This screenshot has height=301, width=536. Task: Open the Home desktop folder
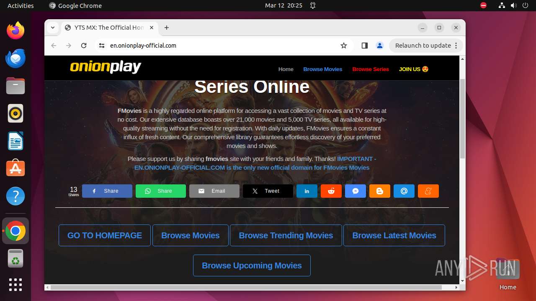[x=508, y=274]
